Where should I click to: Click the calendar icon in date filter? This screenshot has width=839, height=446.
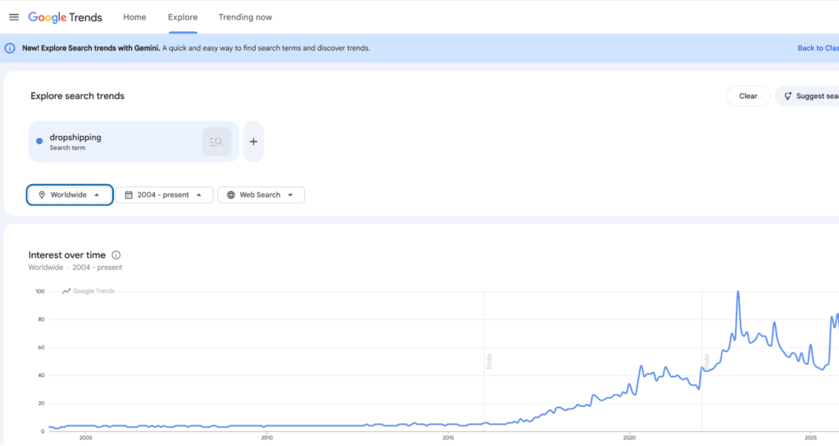129,195
